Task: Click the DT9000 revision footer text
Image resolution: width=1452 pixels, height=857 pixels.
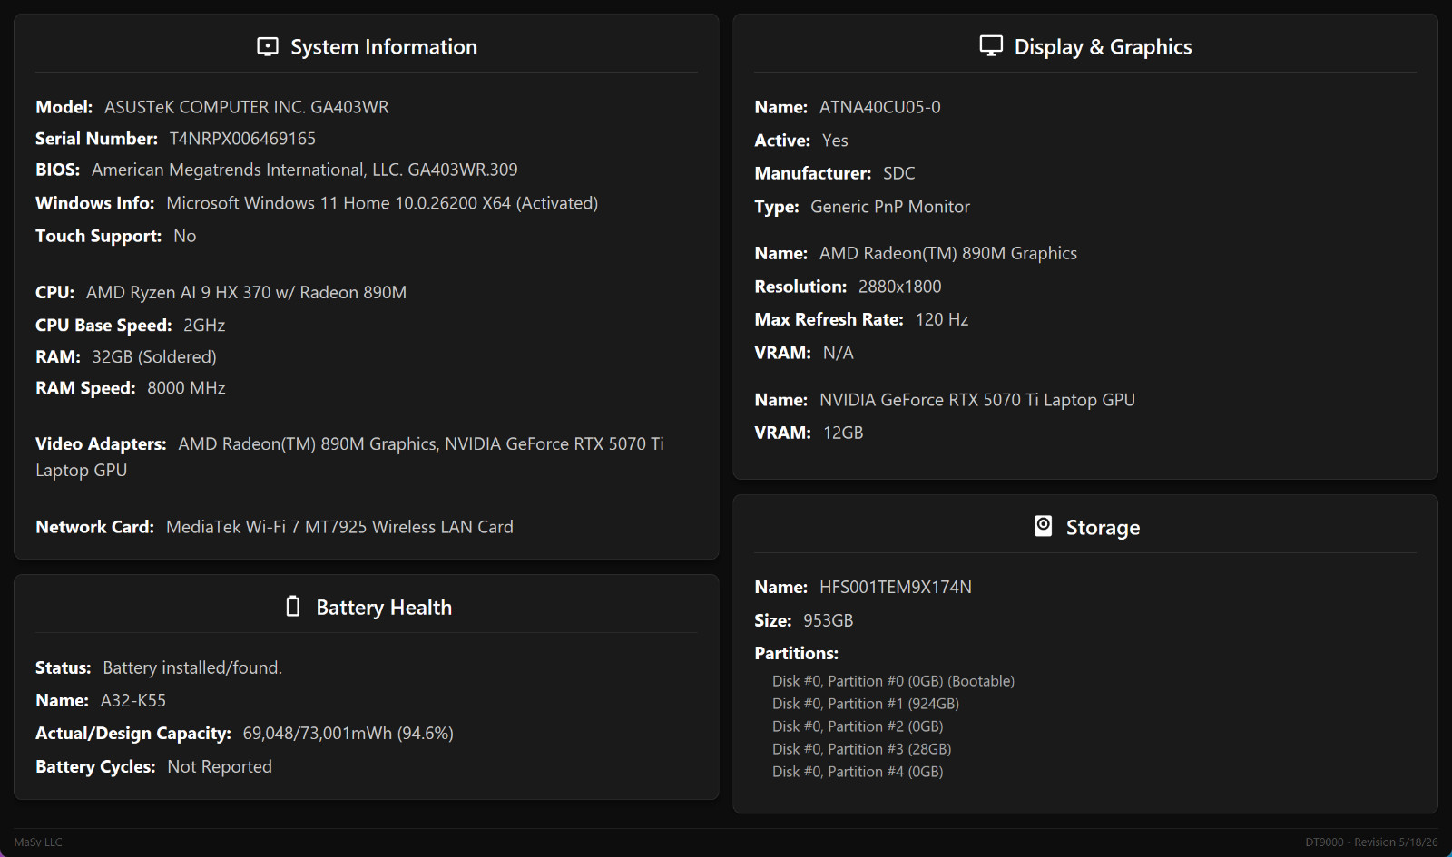Action: (x=1371, y=842)
